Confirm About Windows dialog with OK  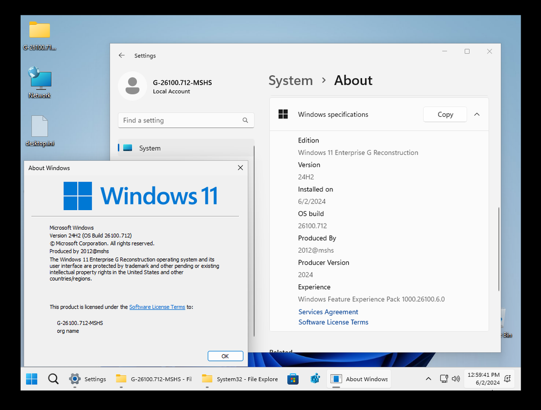pyautogui.click(x=225, y=356)
